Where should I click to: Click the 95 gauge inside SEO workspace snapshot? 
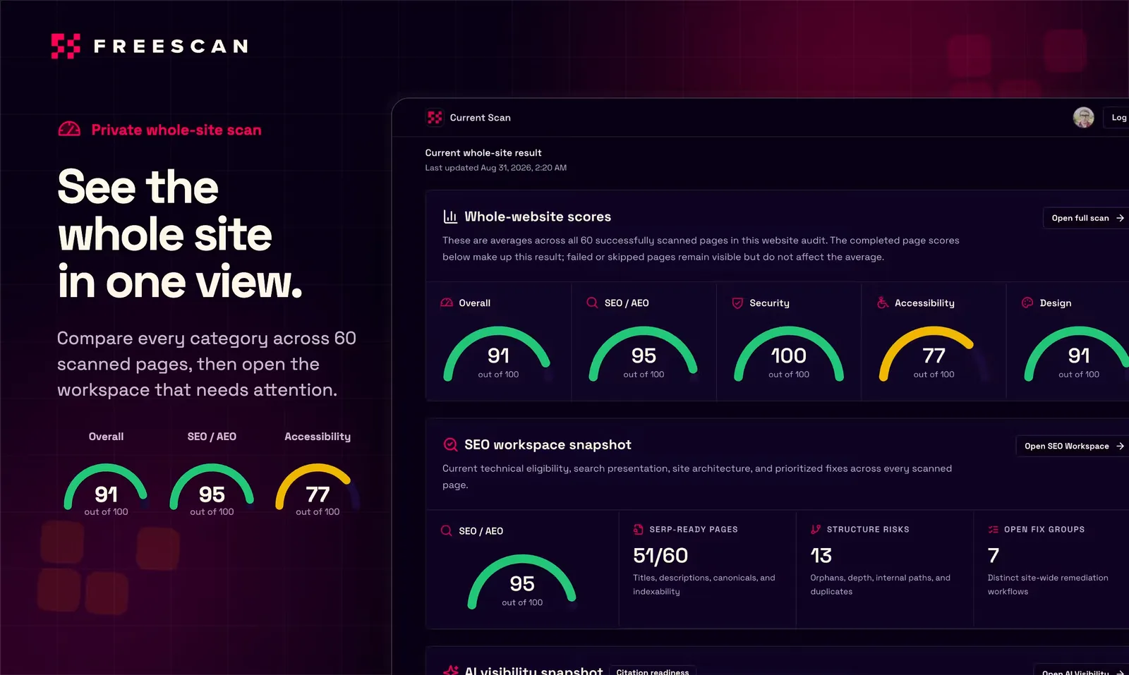click(x=522, y=583)
